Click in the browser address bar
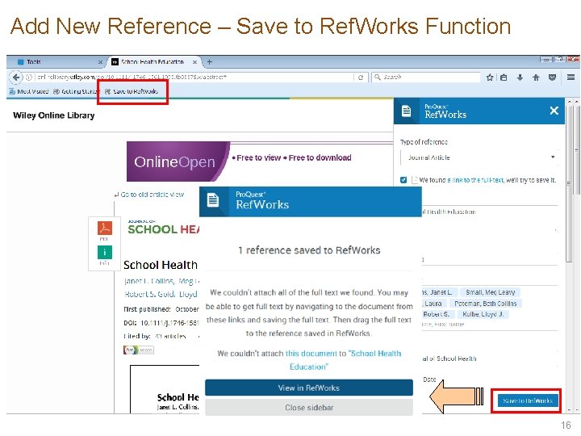The image size is (581, 436). pyautogui.click(x=194, y=78)
